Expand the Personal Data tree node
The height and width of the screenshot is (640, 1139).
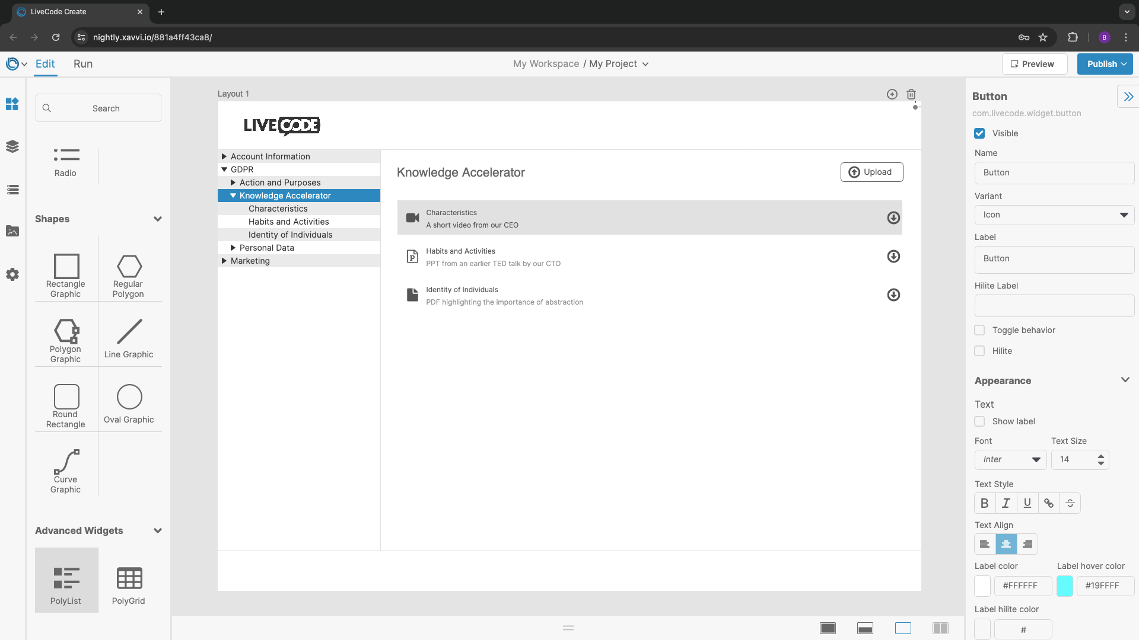tap(233, 248)
